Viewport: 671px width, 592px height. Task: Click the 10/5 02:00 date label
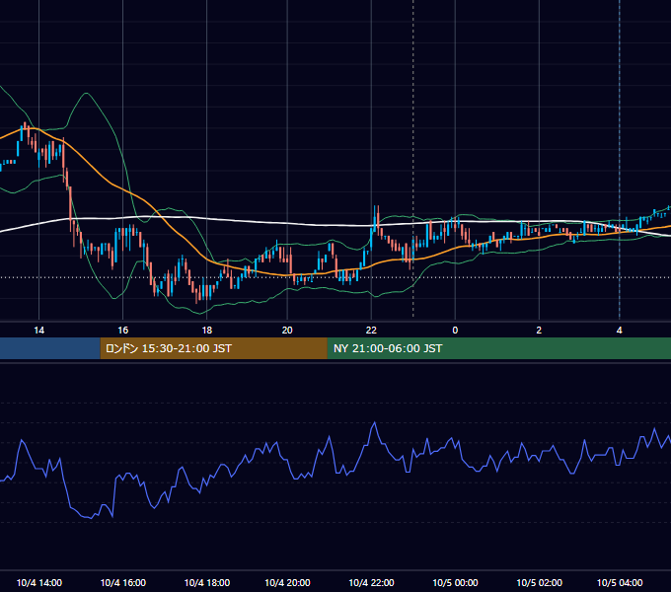(x=539, y=582)
